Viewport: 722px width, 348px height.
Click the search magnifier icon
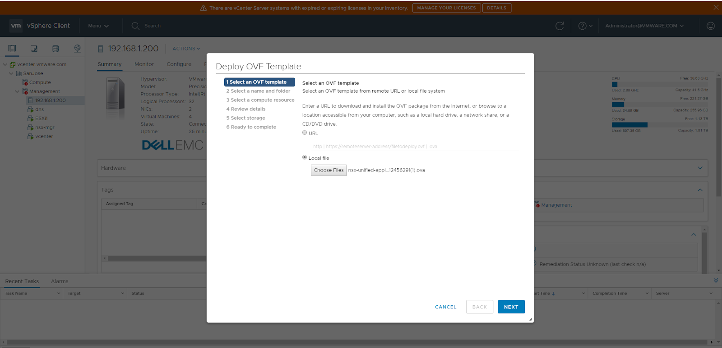click(x=135, y=26)
